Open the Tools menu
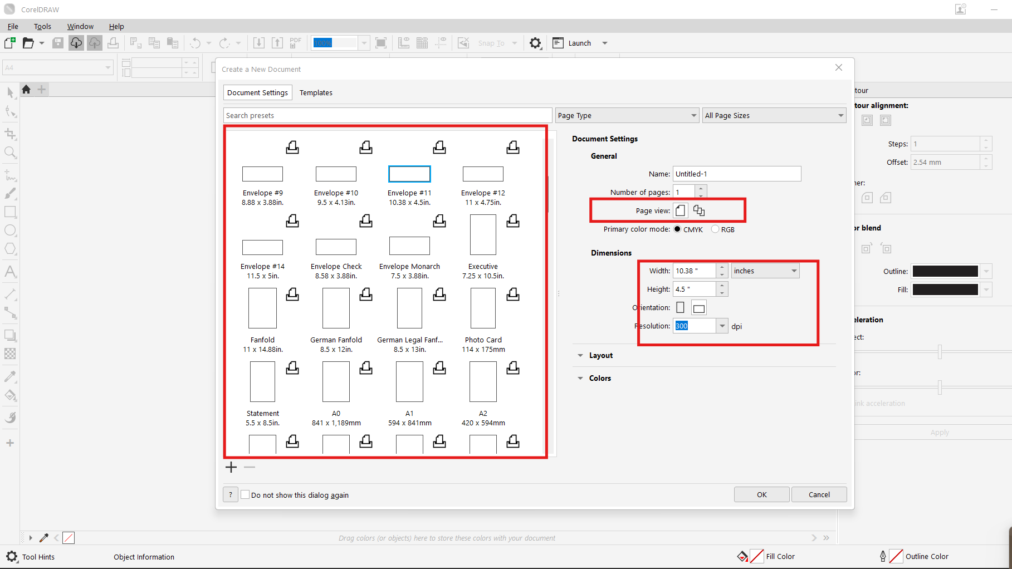The height and width of the screenshot is (569, 1012). [x=42, y=26]
